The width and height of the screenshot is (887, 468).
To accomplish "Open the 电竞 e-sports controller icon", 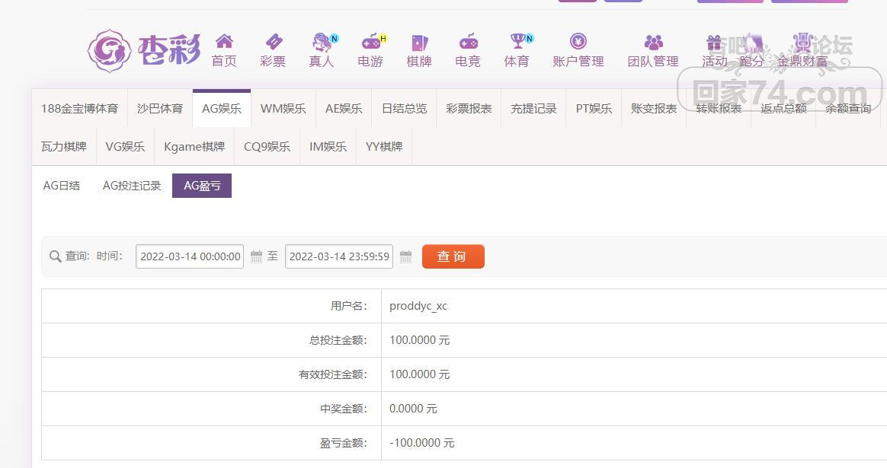I will click(468, 41).
